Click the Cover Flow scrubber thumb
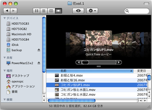This screenshot has height=110, width=152. (85, 62)
